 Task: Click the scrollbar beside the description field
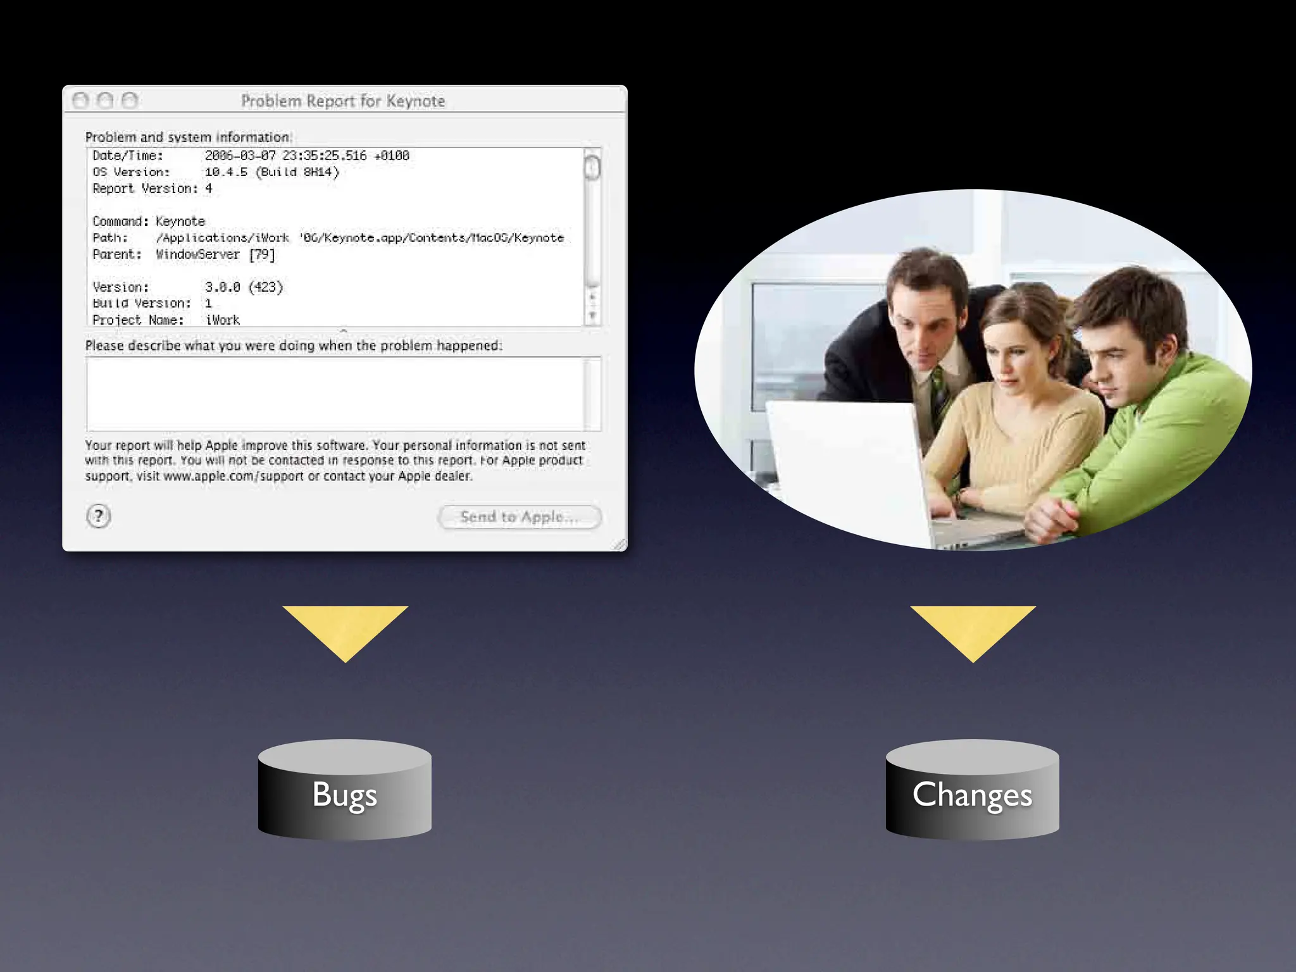[592, 394]
